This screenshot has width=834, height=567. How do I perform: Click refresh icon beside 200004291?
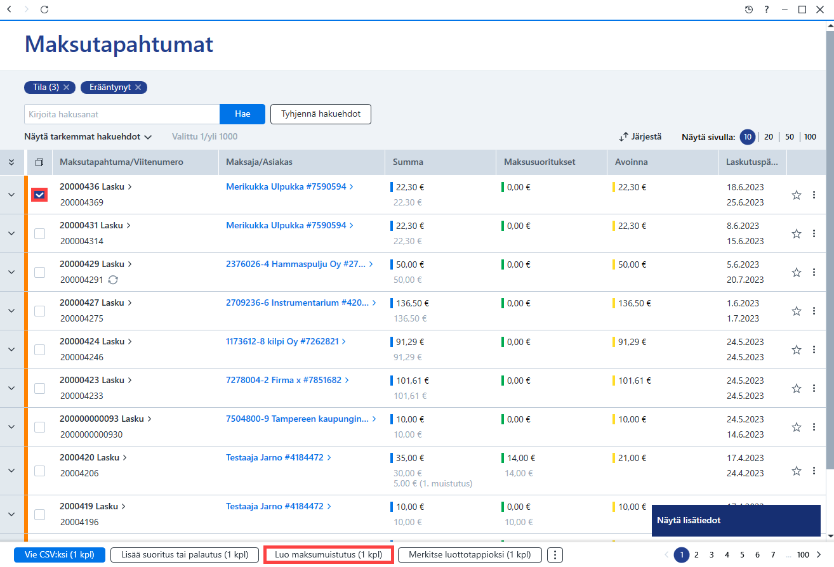pos(113,280)
